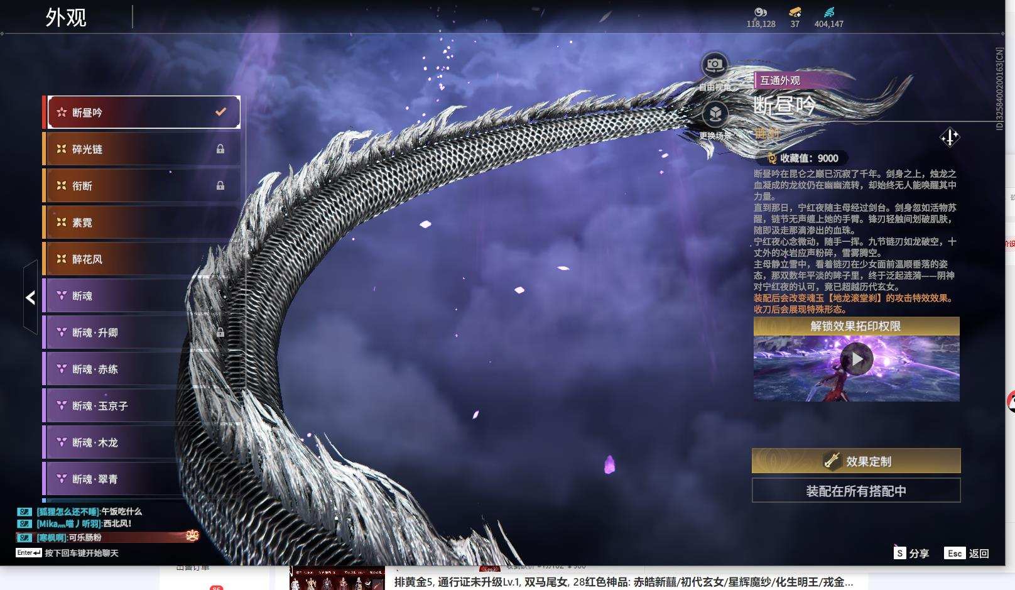The height and width of the screenshot is (590, 1015).
Task: Click the rarity icon beside 断魂·赤练
Action: (x=62, y=369)
